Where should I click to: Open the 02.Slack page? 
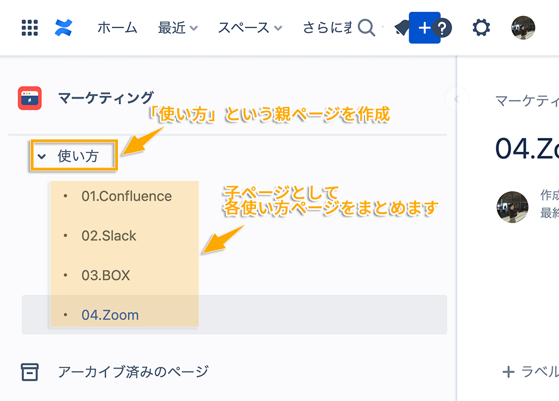point(109,236)
